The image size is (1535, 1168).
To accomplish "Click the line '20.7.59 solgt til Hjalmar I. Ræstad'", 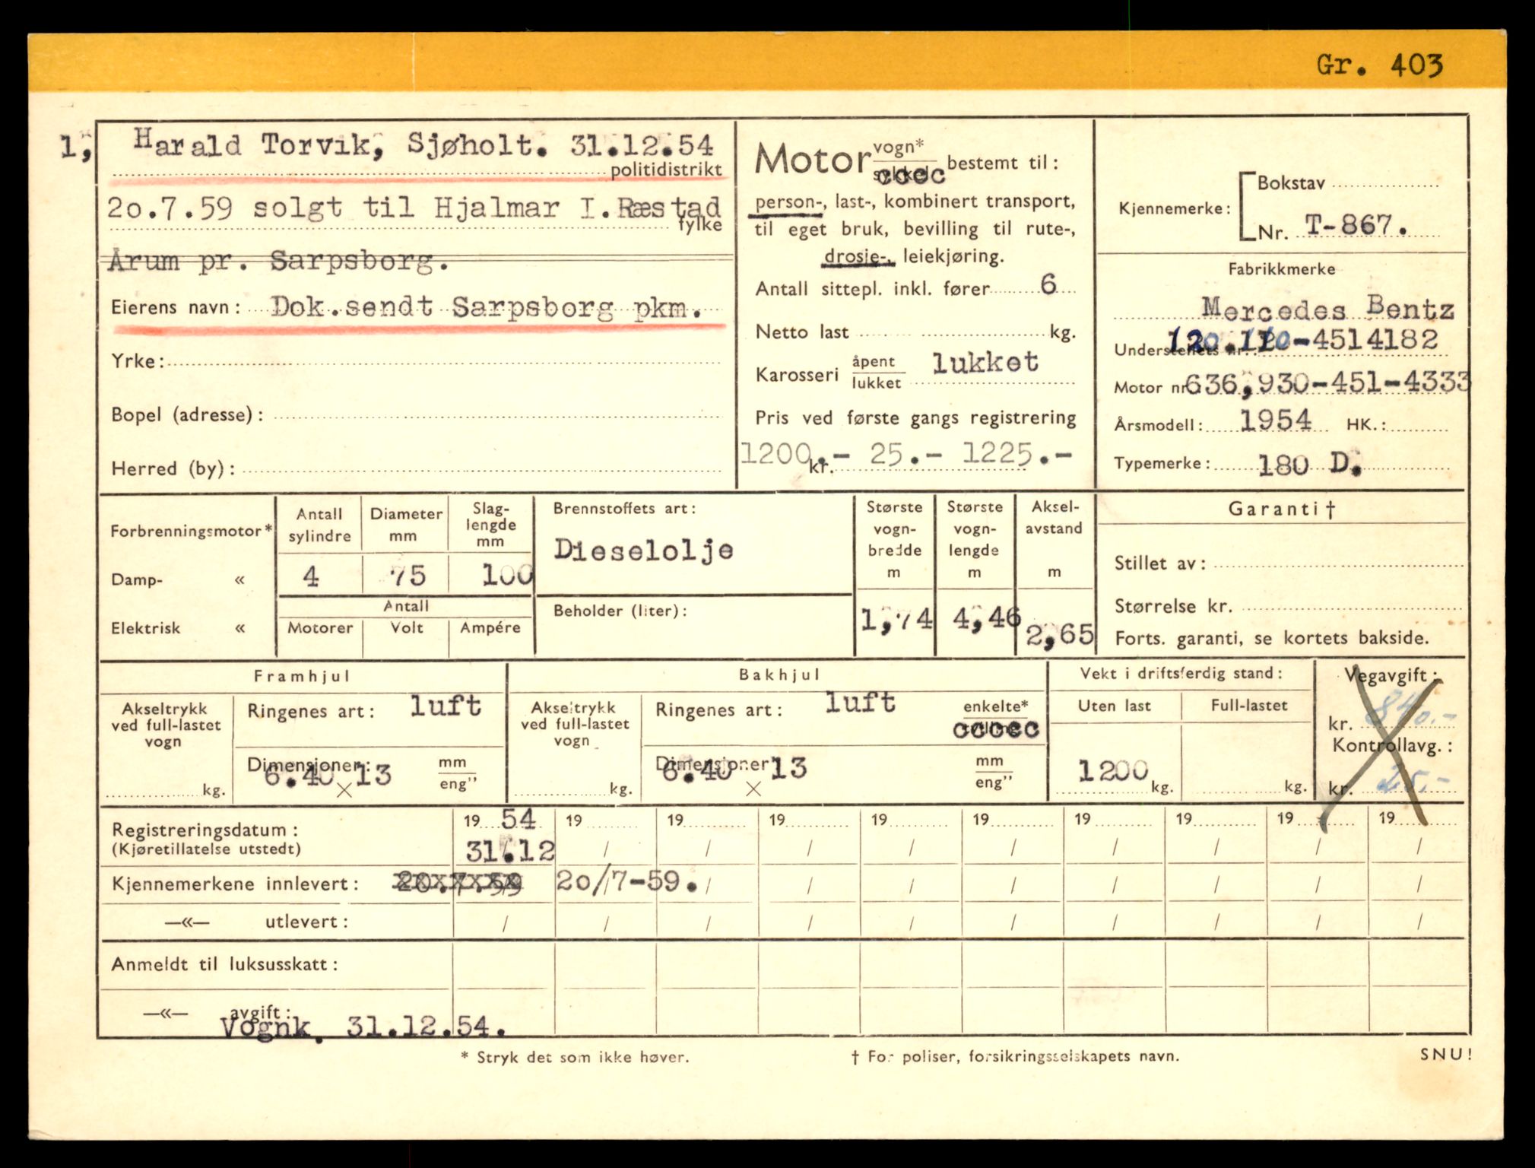I will (x=414, y=208).
